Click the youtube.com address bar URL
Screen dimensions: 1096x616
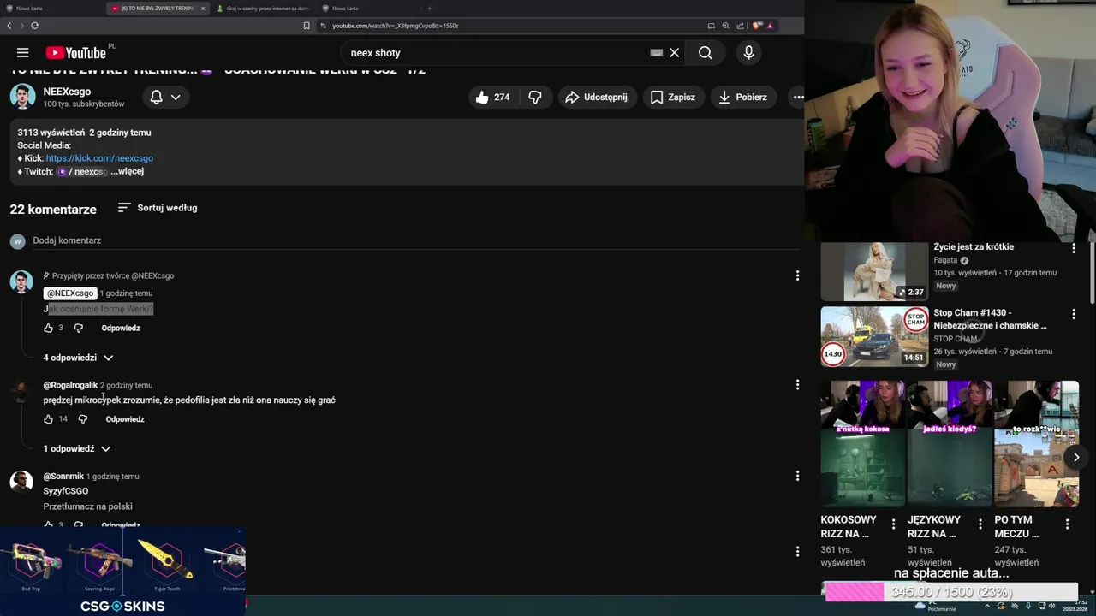[x=395, y=26]
